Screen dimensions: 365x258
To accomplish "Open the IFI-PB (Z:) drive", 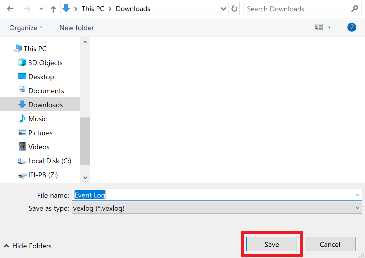I will coord(44,175).
